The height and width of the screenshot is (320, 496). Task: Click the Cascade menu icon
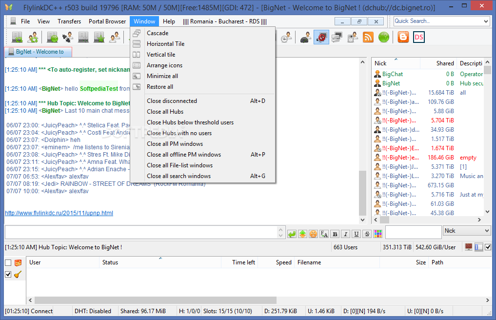137,33
